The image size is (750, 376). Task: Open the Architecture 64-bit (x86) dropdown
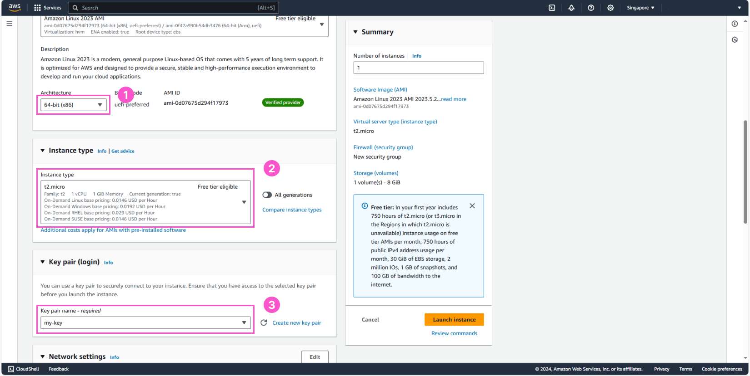click(x=74, y=105)
